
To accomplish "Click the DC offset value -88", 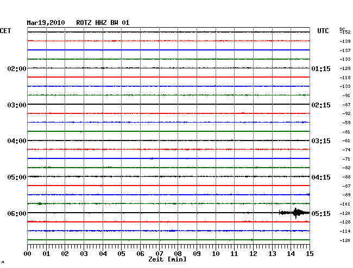I will pyautogui.click(x=346, y=177).
